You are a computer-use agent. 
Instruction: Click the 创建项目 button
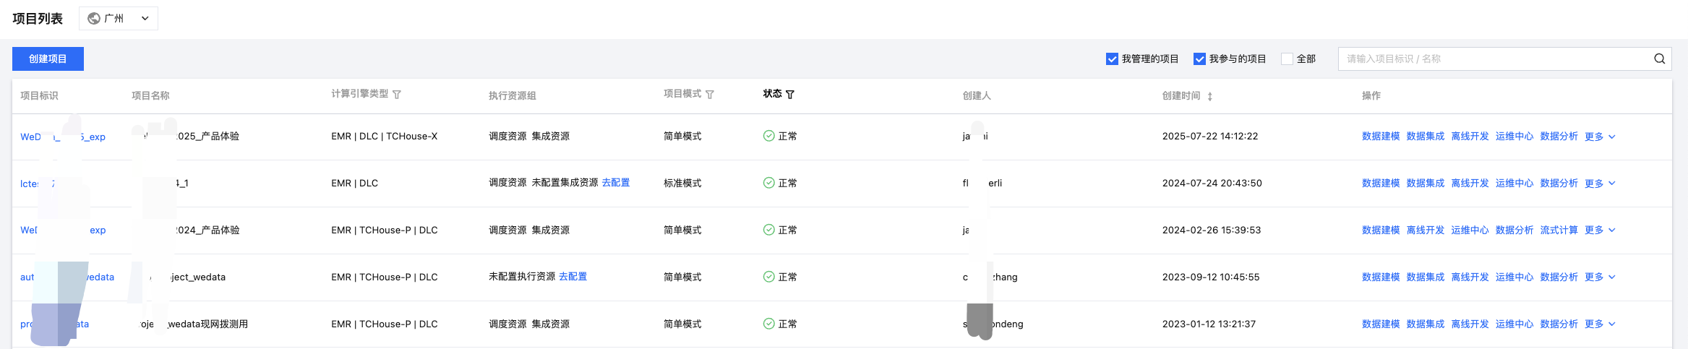(x=48, y=59)
